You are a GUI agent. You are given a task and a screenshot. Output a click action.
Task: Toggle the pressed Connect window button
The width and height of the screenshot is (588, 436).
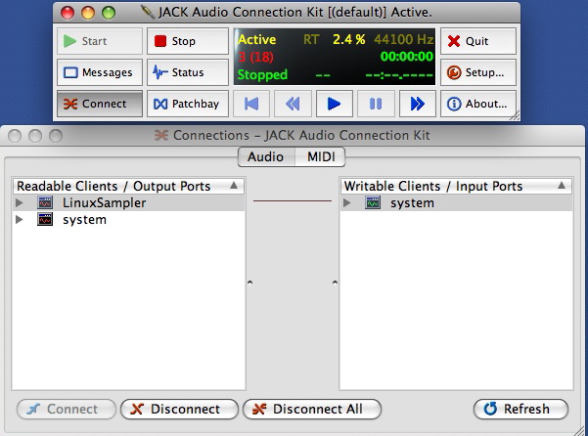pyautogui.click(x=100, y=104)
